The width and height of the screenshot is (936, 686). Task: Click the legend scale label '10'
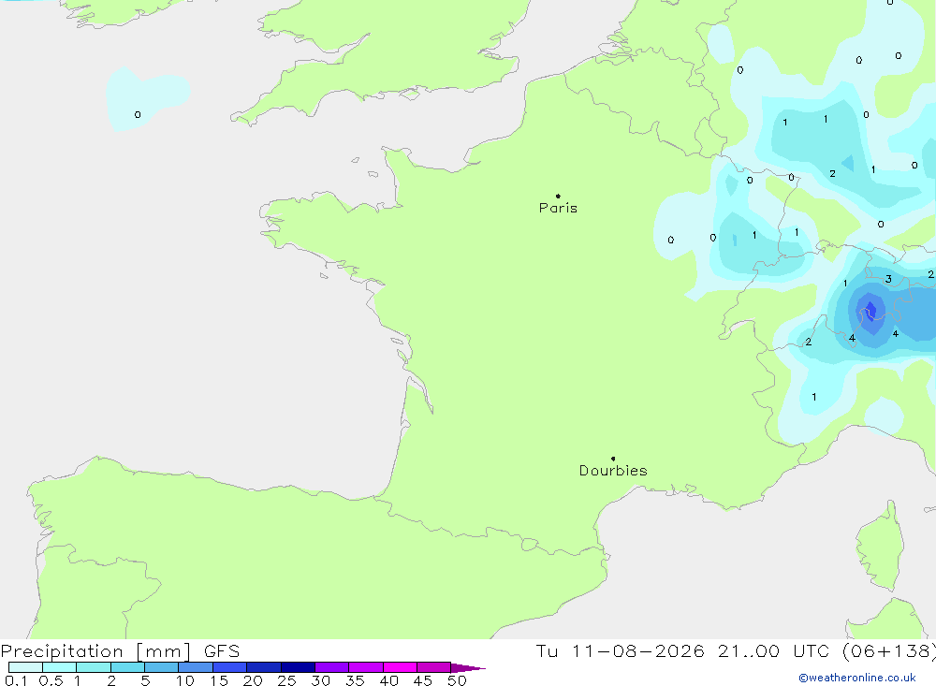click(185, 680)
